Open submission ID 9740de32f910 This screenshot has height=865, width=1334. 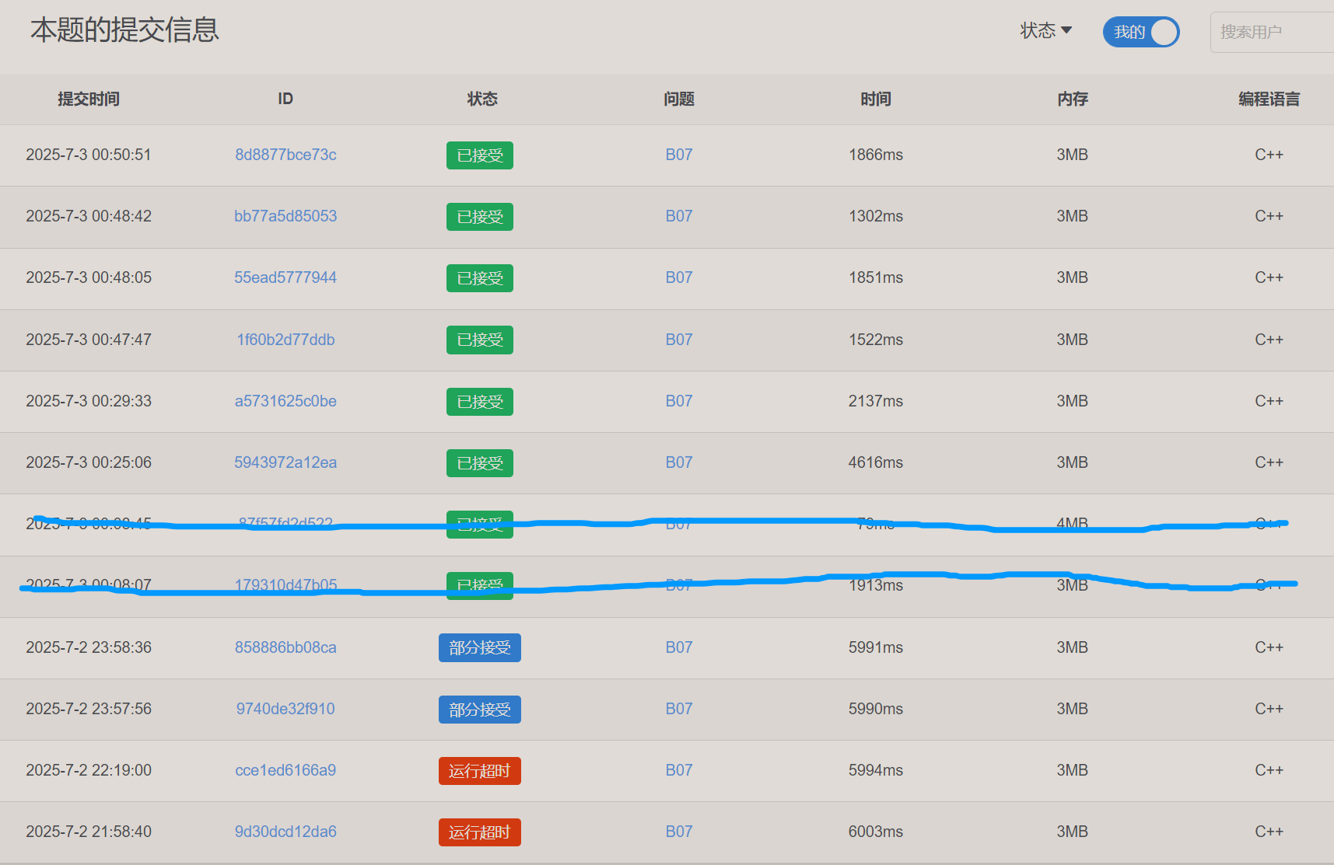(285, 709)
